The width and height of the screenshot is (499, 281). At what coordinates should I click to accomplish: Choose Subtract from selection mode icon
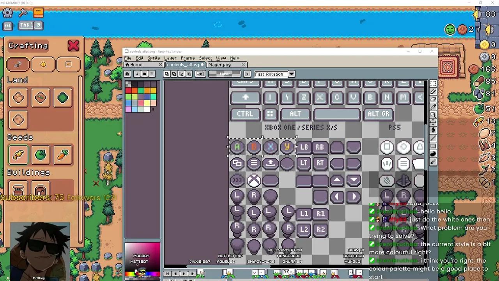[181, 74]
